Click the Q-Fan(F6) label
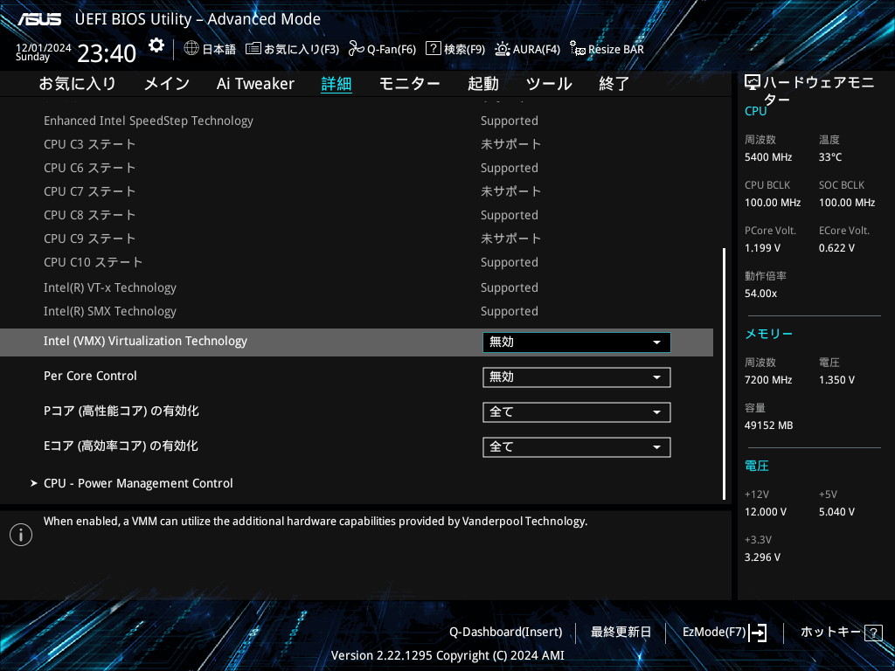This screenshot has height=671, width=895. click(392, 50)
